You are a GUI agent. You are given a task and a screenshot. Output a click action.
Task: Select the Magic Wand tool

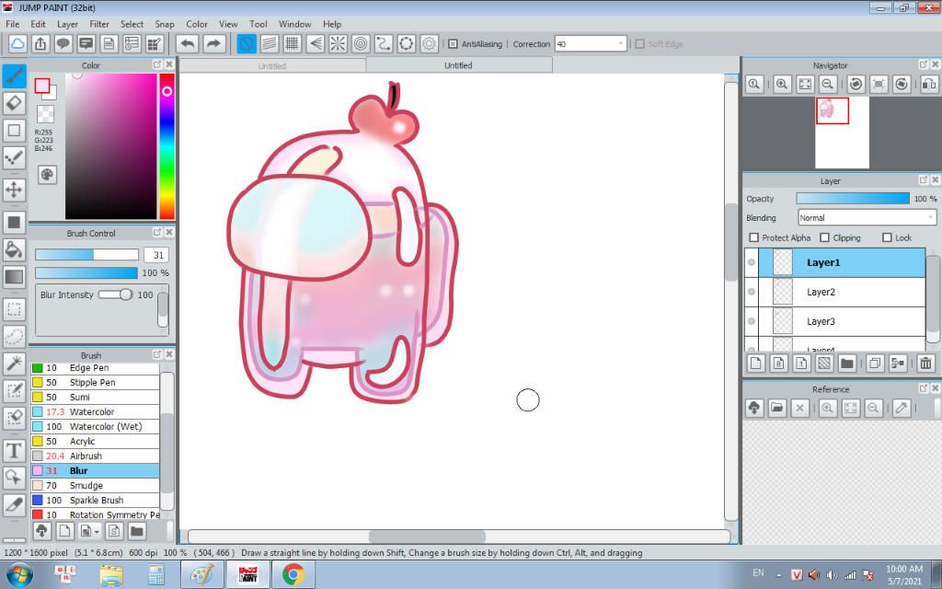coord(14,364)
